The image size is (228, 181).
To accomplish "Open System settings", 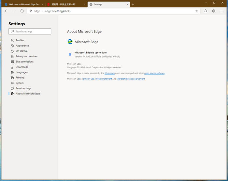I will pos(20,83).
